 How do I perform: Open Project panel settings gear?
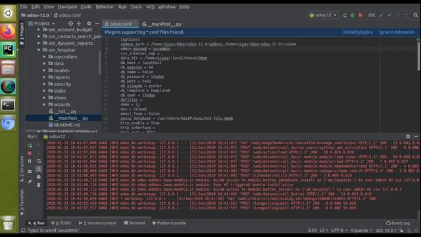pos(89,24)
